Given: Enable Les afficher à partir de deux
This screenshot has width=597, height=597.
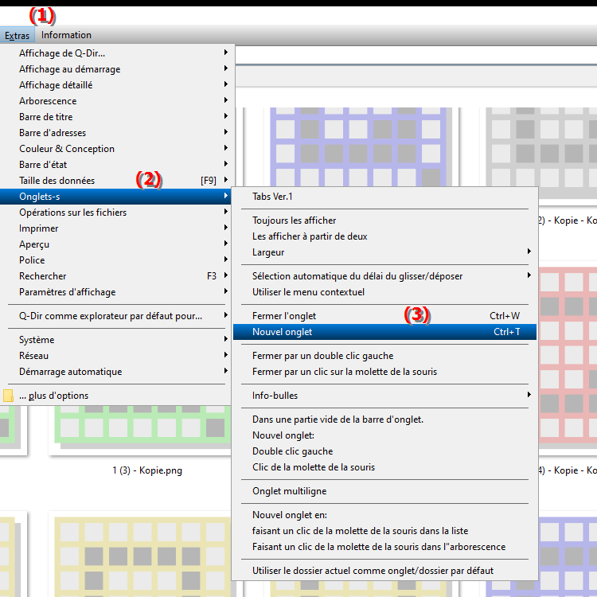Looking at the screenshot, I should coord(385,236).
